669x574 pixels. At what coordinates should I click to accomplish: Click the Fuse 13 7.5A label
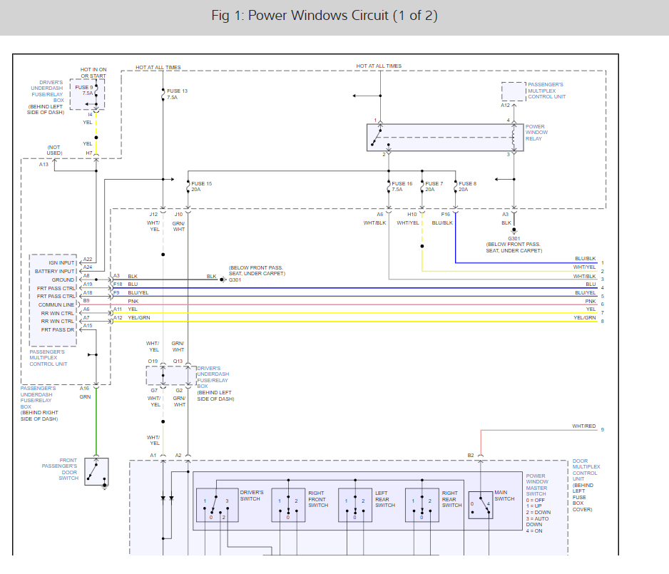177,94
